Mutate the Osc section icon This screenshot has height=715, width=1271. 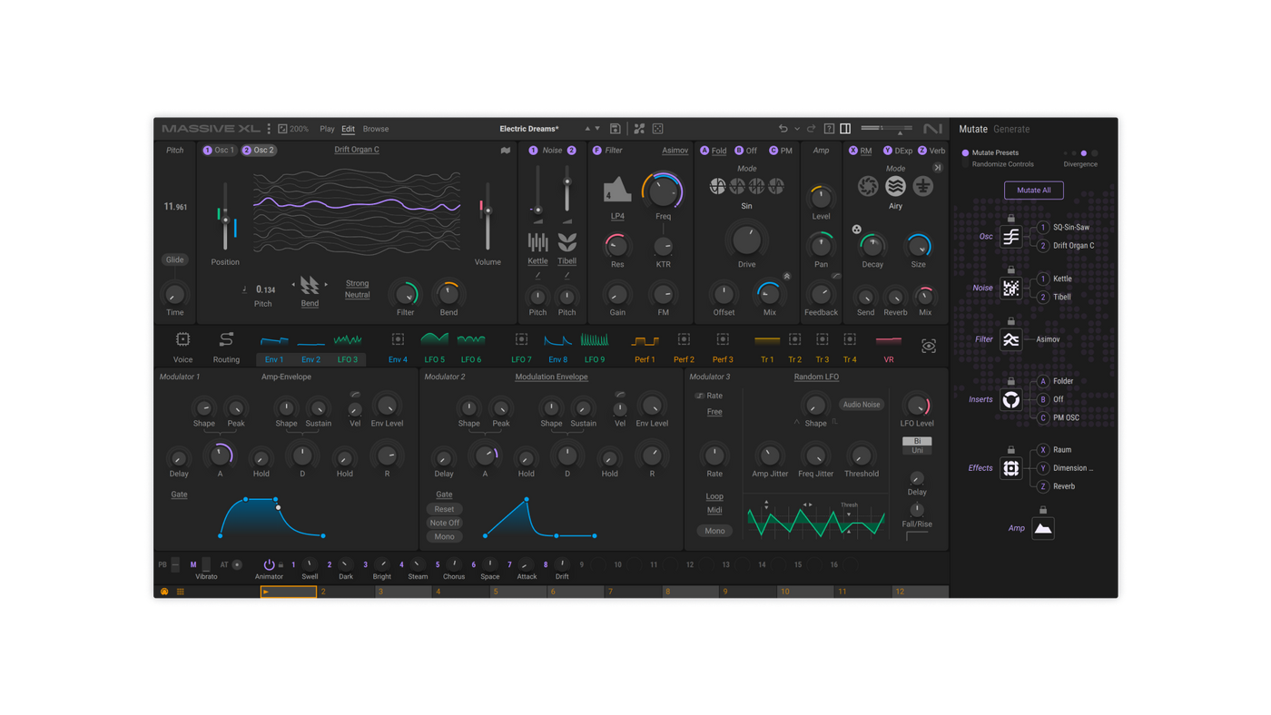(x=1010, y=237)
